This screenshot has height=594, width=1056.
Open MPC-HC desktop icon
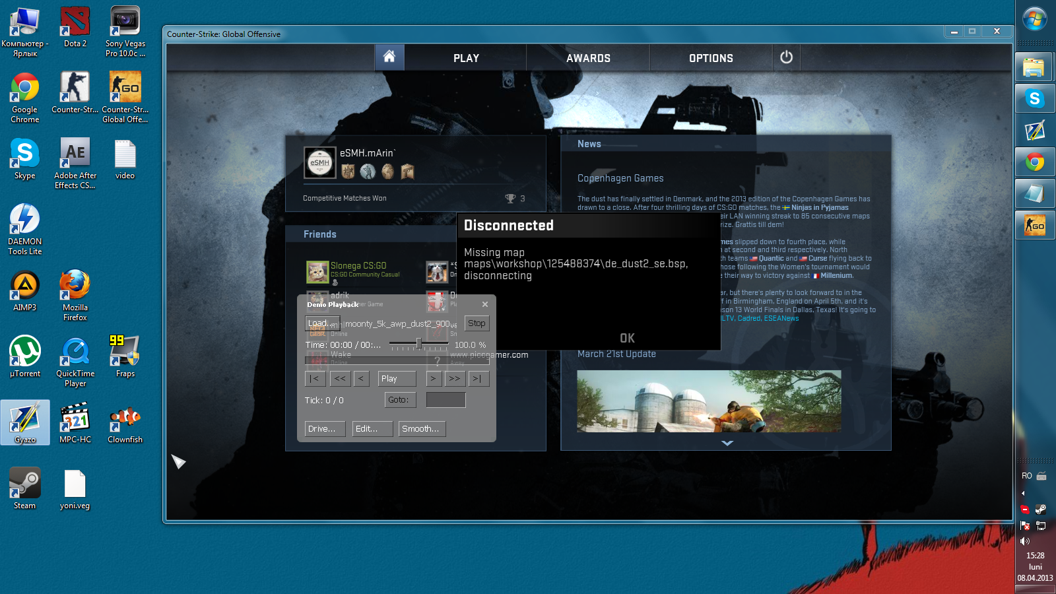[75, 423]
